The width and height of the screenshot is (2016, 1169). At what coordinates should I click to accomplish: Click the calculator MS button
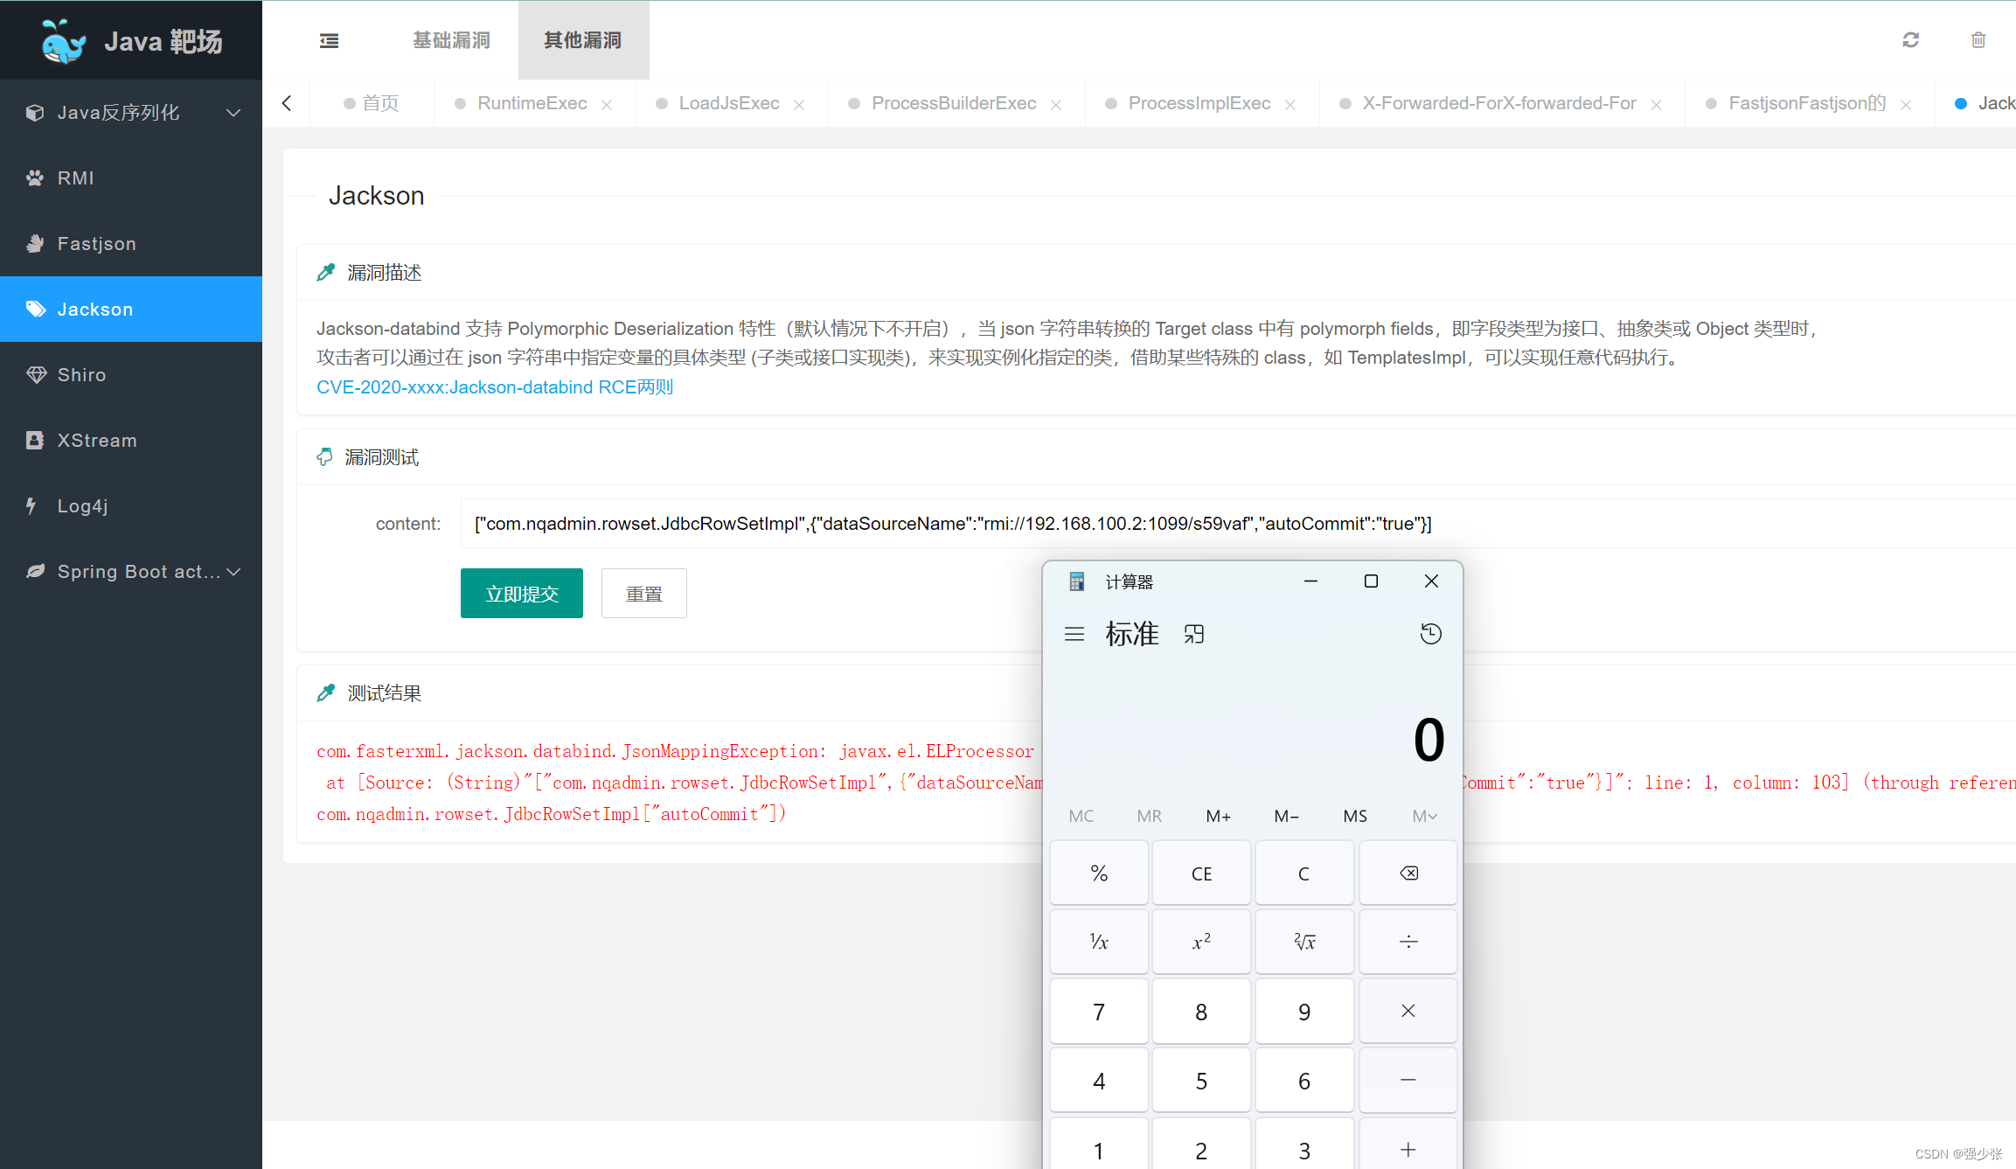[x=1355, y=816]
